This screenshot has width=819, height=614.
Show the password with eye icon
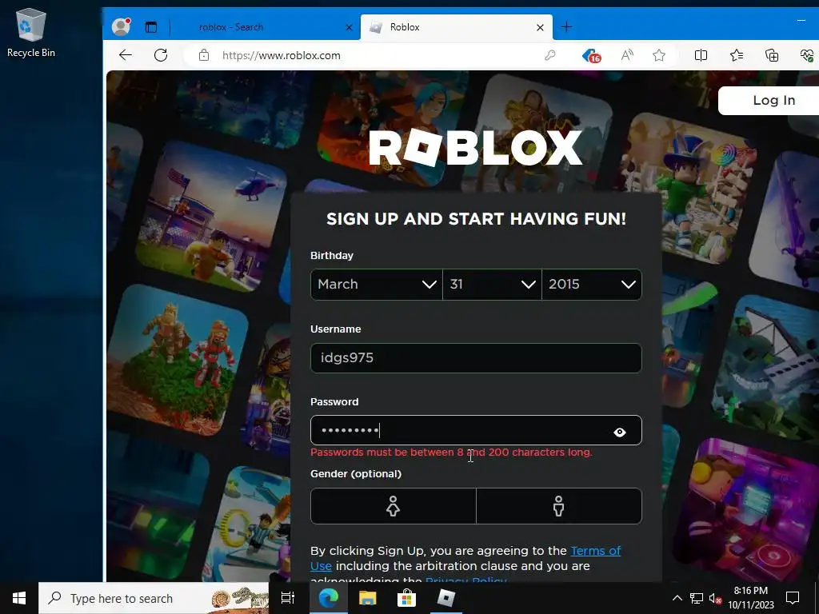point(620,433)
